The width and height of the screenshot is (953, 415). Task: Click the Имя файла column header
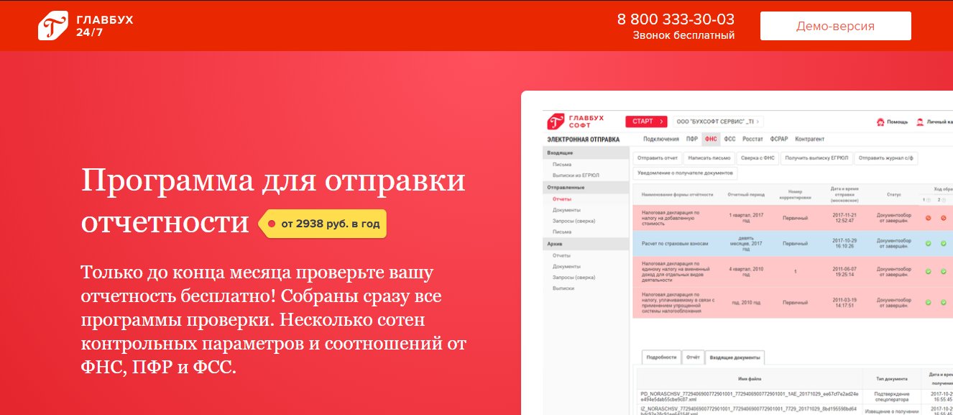coord(748,378)
